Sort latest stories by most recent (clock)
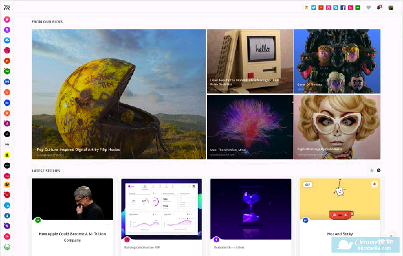This screenshot has width=403, height=256. 379,170
